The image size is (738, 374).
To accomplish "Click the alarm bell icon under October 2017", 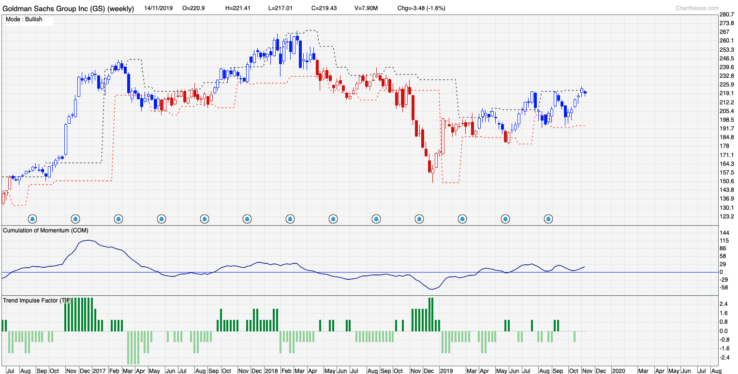I will (x=204, y=218).
